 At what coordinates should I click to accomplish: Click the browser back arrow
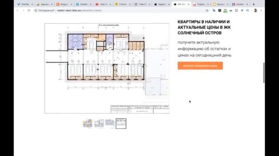pyautogui.click(x=17, y=10)
